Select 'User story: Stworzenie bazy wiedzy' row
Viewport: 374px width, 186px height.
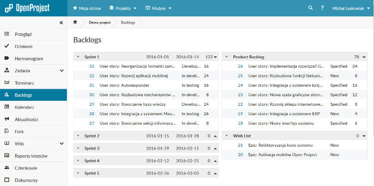[x=146, y=104]
